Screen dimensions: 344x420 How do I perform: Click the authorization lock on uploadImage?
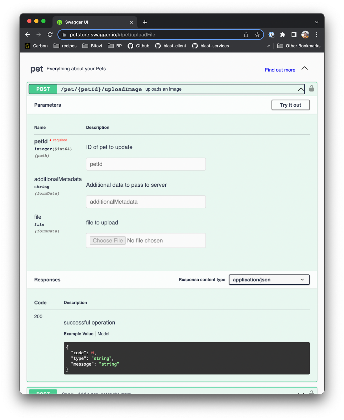(x=311, y=88)
